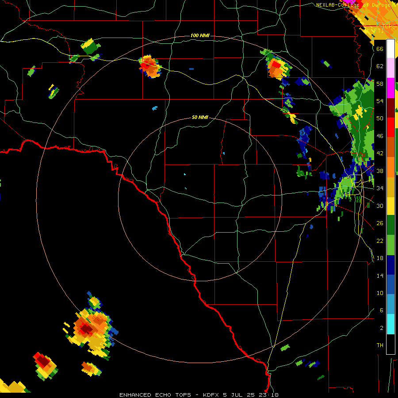Screen dimensions: 398x398
Task: Pick the yellow legend color band
Action: (390, 206)
